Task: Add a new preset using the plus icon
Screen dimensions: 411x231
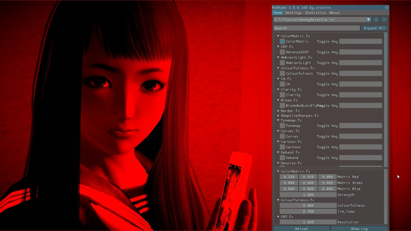Action: coord(376,20)
